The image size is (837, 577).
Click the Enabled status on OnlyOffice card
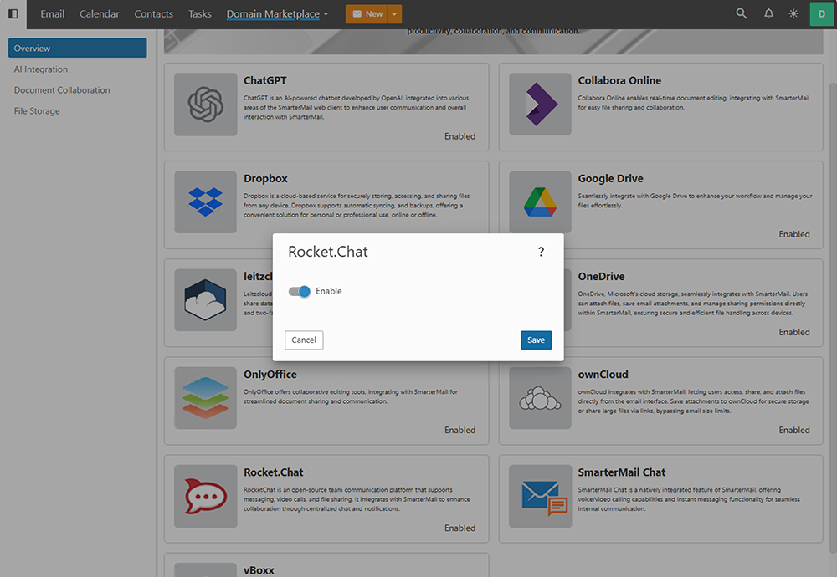[x=460, y=431]
